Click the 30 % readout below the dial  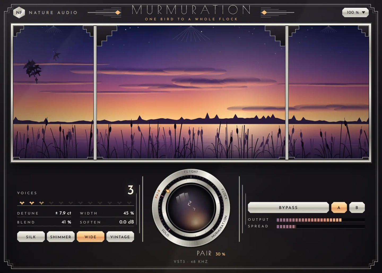point(220,254)
